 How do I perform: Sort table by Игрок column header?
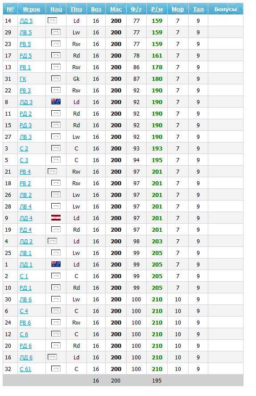tap(32, 9)
